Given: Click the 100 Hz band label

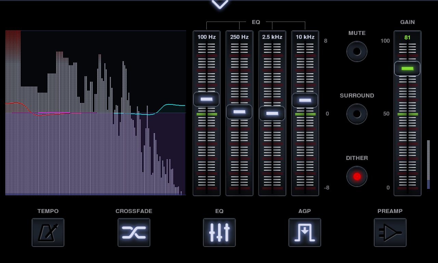Looking at the screenshot, I should click(x=207, y=37).
